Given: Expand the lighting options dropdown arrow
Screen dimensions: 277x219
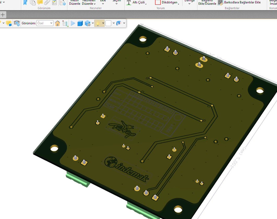Looking at the screenshot, I should point(103,23).
